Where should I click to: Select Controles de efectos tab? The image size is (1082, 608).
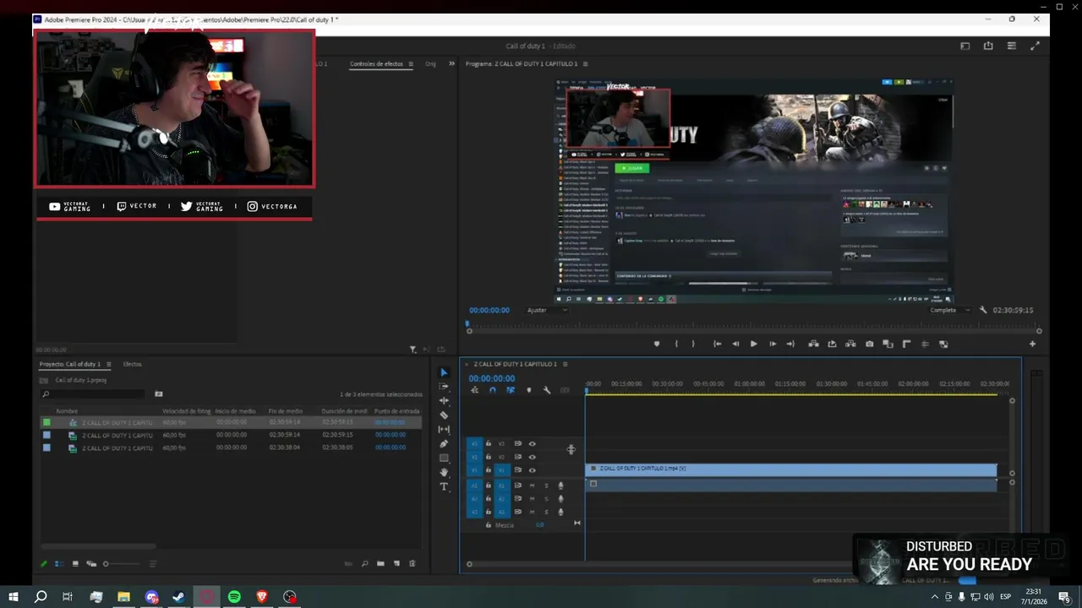(376, 64)
